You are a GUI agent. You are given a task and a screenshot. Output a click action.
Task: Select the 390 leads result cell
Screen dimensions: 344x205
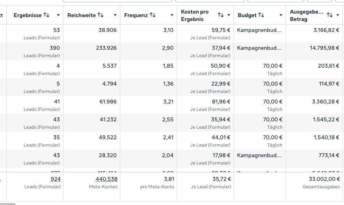click(x=35, y=51)
